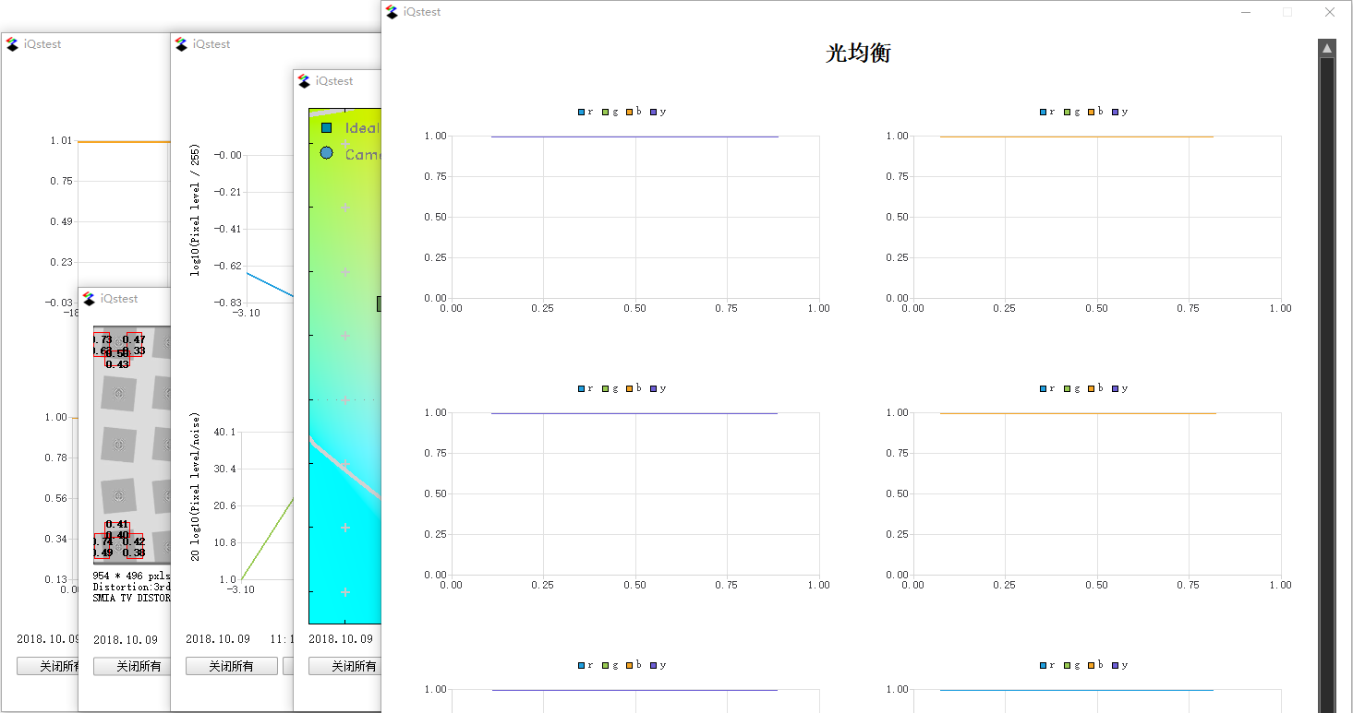Click the 40.1 axis value in the noise chart
This screenshot has height=713, width=1353.
[x=224, y=432]
